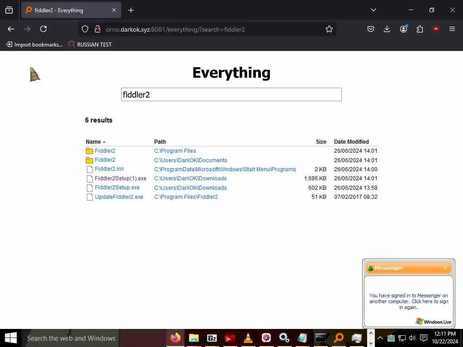Click Messenger sign in again message
The height and width of the screenshot is (347, 463).
tap(409, 301)
